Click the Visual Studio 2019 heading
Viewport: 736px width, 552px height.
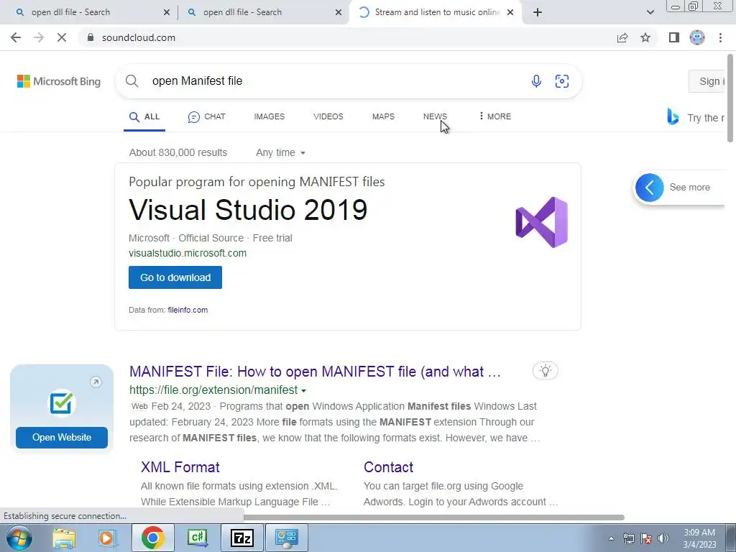coord(248,209)
